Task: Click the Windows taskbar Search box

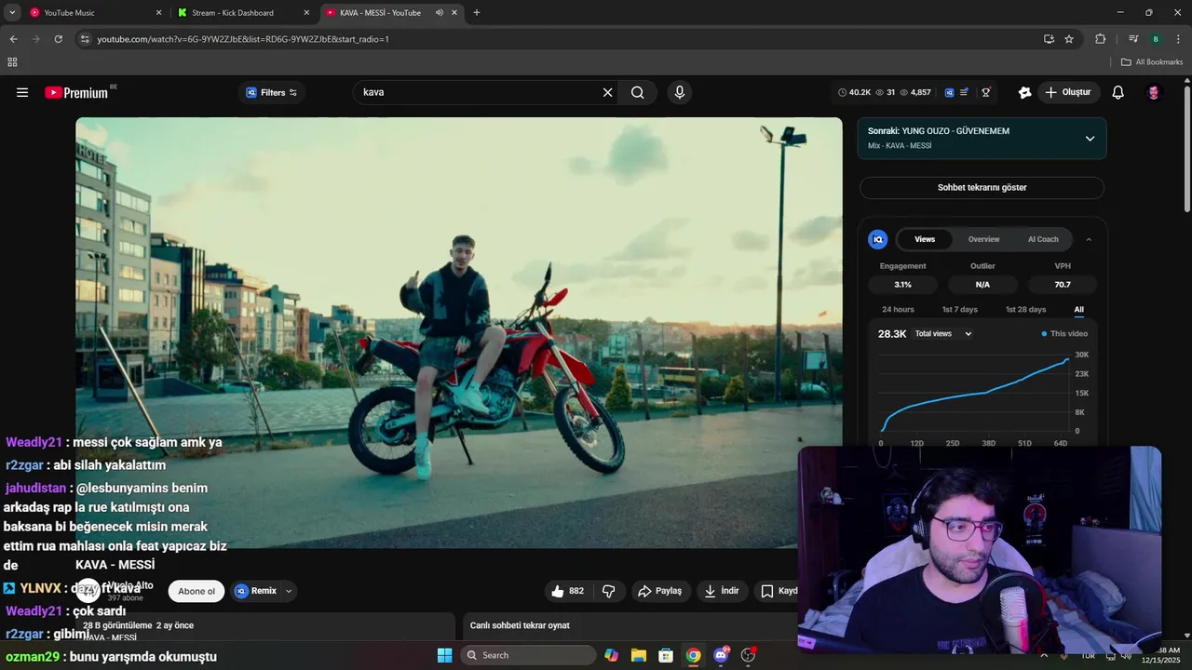Action: (x=528, y=655)
